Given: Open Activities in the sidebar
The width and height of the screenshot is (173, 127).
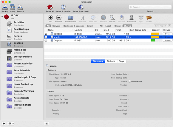Looking at the screenshot, I should tap(22, 24).
